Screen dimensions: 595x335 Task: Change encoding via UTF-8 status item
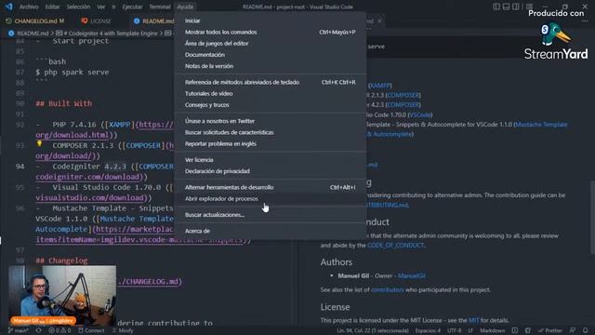pos(454,330)
